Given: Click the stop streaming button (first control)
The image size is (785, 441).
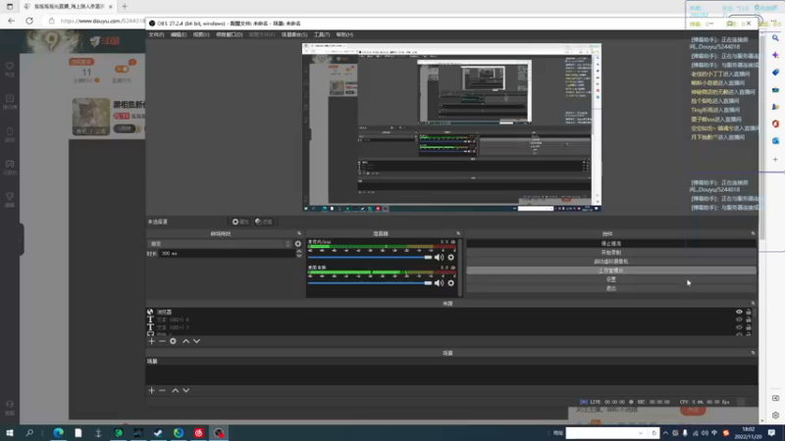Looking at the screenshot, I should pos(610,243).
